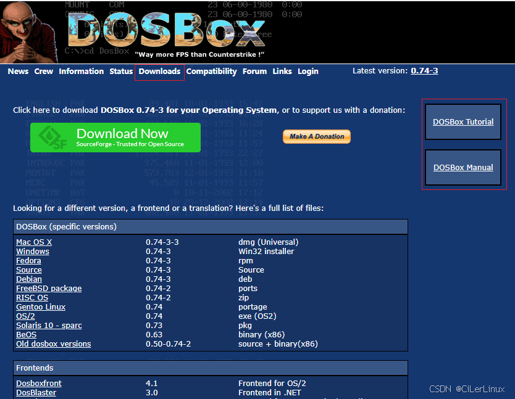Click the Win32 installer text
515x399 pixels.
[x=266, y=252]
